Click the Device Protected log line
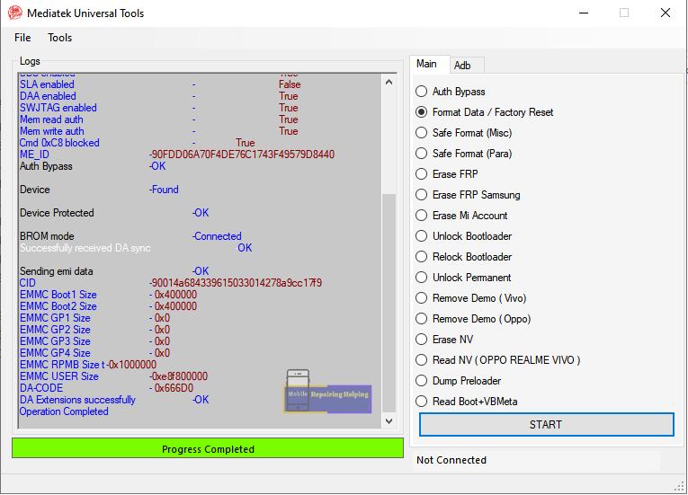This screenshot has width=688, height=495. pyautogui.click(x=114, y=213)
